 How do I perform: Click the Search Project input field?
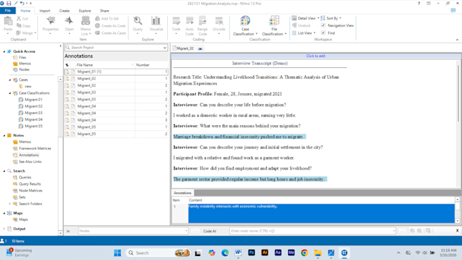pyautogui.click(x=116, y=48)
